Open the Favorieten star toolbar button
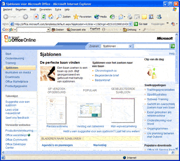The width and height of the screenshot is (180, 161). 82,17
